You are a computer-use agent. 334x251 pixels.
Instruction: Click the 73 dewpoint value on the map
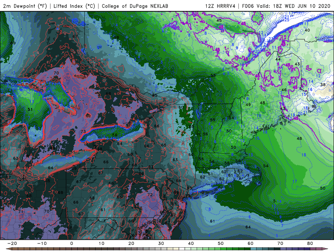click(83, 131)
